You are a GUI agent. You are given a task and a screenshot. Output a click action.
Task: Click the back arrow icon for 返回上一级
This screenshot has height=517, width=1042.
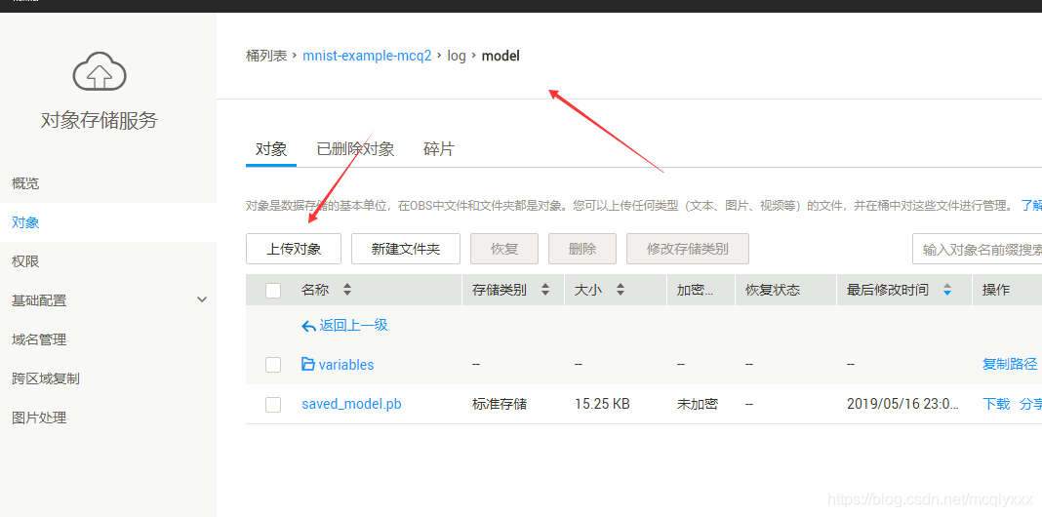[308, 326]
